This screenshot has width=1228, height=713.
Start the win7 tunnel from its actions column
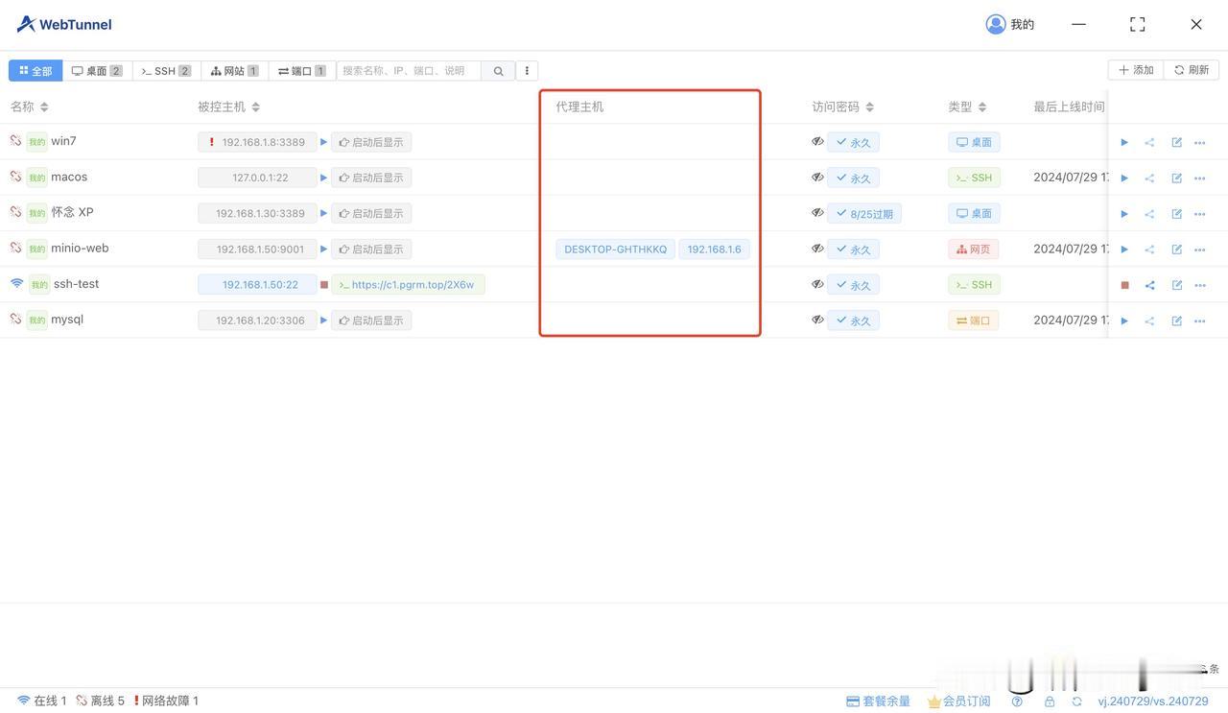1124,143
